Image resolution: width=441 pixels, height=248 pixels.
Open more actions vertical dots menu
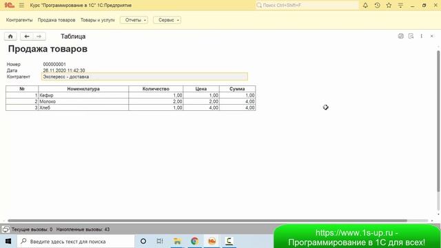[421, 36]
